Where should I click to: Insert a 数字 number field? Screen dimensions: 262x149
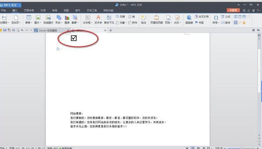click(x=226, y=23)
